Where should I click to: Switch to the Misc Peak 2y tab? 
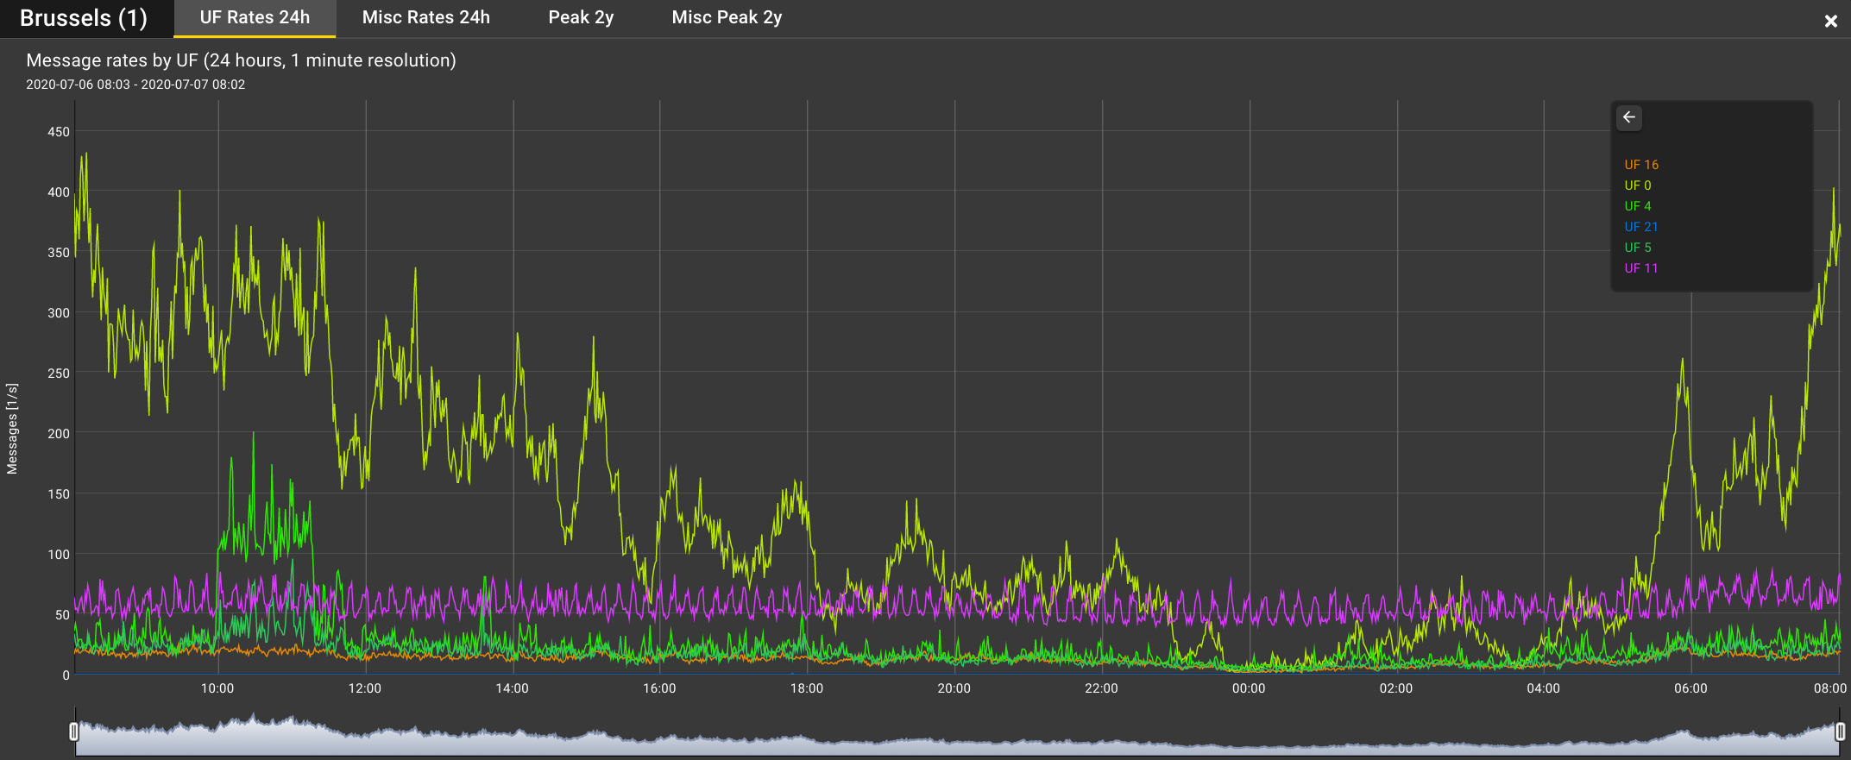click(x=727, y=18)
